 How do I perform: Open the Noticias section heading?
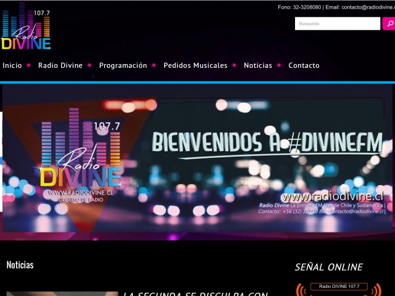[x=20, y=265]
